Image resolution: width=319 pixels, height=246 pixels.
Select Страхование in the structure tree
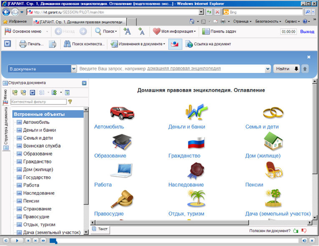point(38,209)
